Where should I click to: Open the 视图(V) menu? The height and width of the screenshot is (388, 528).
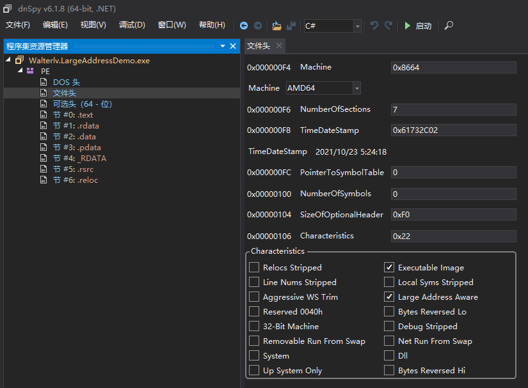pyautogui.click(x=93, y=25)
